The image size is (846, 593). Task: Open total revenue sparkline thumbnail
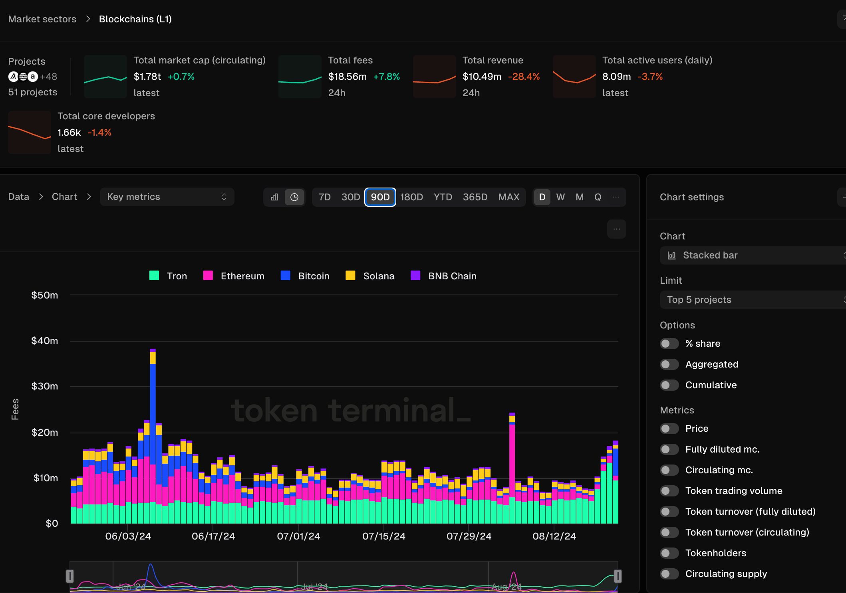click(x=435, y=77)
